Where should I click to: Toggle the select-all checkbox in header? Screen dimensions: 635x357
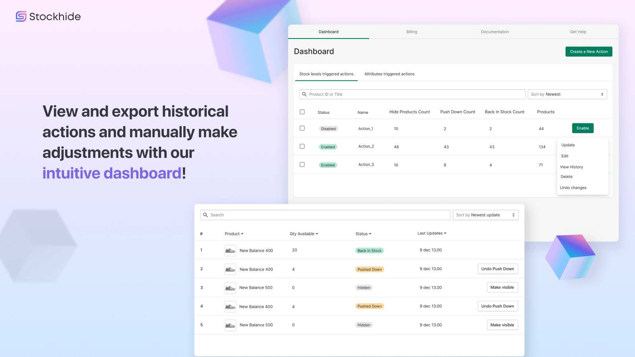(302, 112)
